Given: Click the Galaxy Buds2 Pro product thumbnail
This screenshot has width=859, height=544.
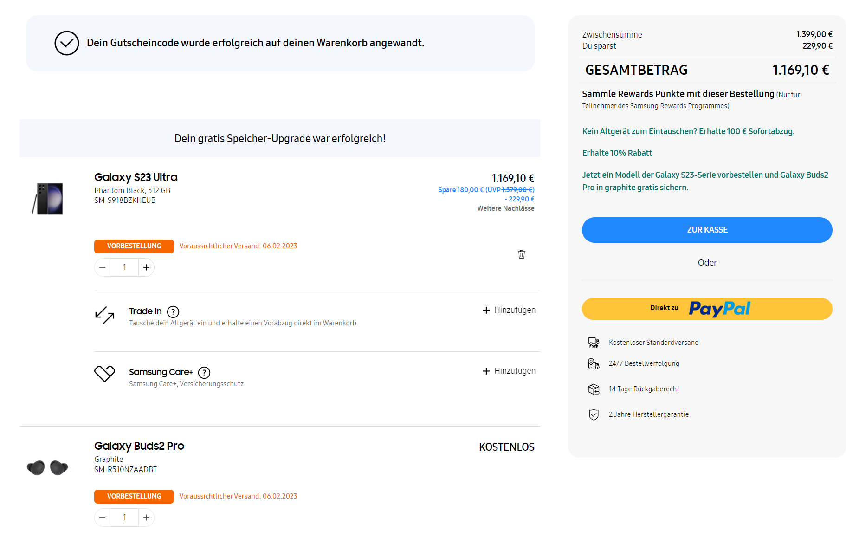Looking at the screenshot, I should tap(47, 467).
